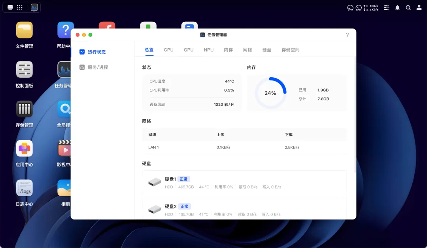Open the 影视中心 desktop icon

[64, 149]
